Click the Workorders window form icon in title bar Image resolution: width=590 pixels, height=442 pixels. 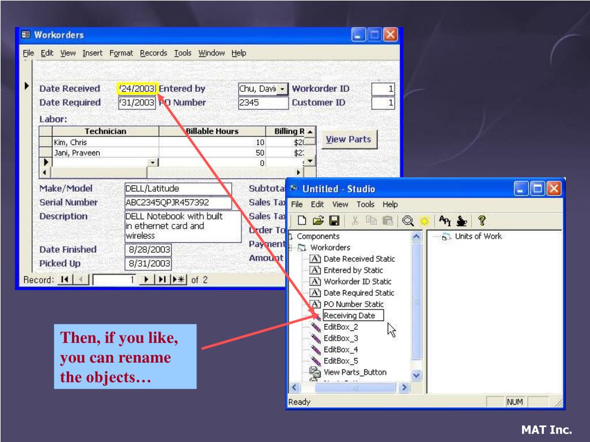pos(25,35)
